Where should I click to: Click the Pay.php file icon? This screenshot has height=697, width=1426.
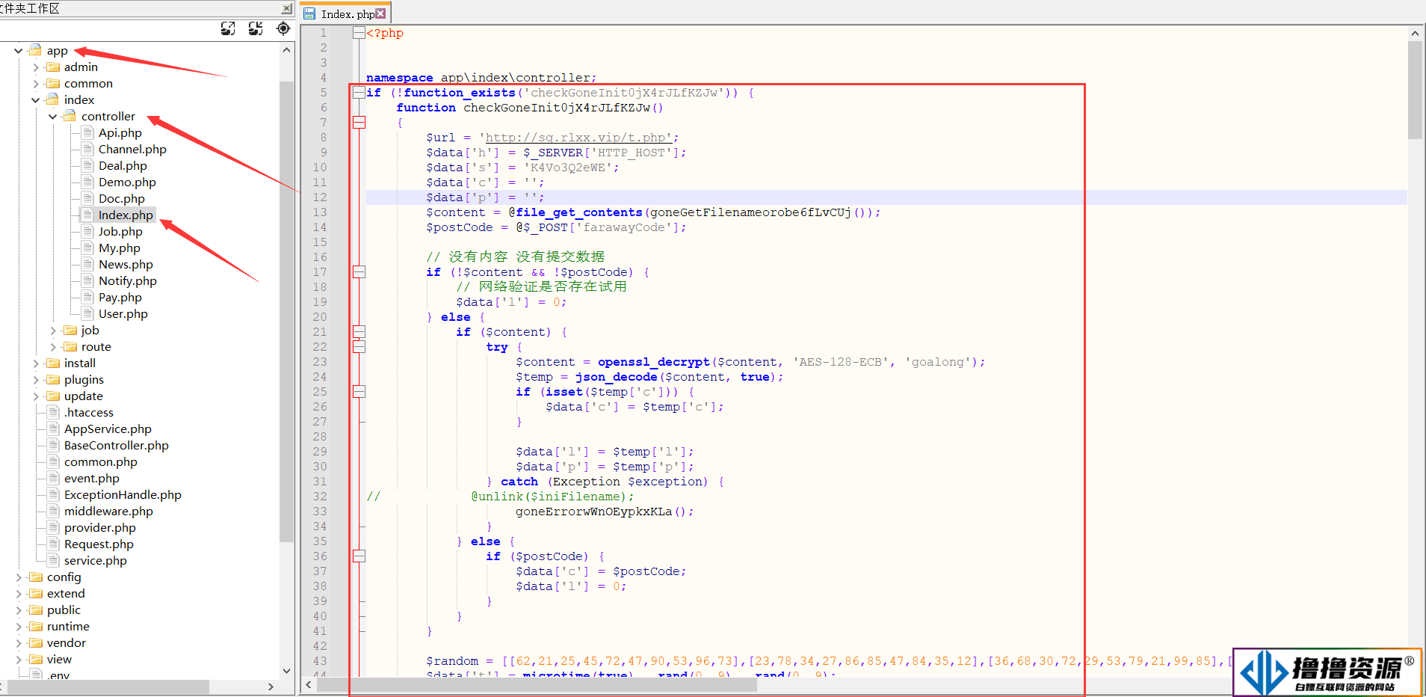coord(87,297)
